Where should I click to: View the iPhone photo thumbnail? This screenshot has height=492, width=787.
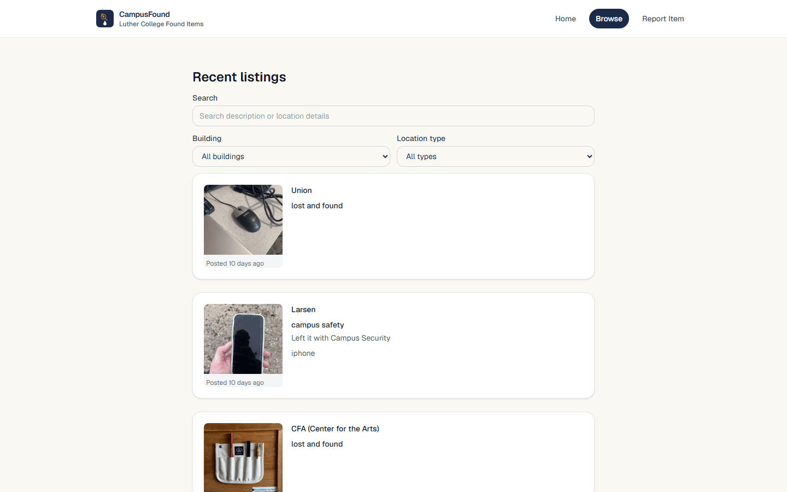tap(243, 339)
